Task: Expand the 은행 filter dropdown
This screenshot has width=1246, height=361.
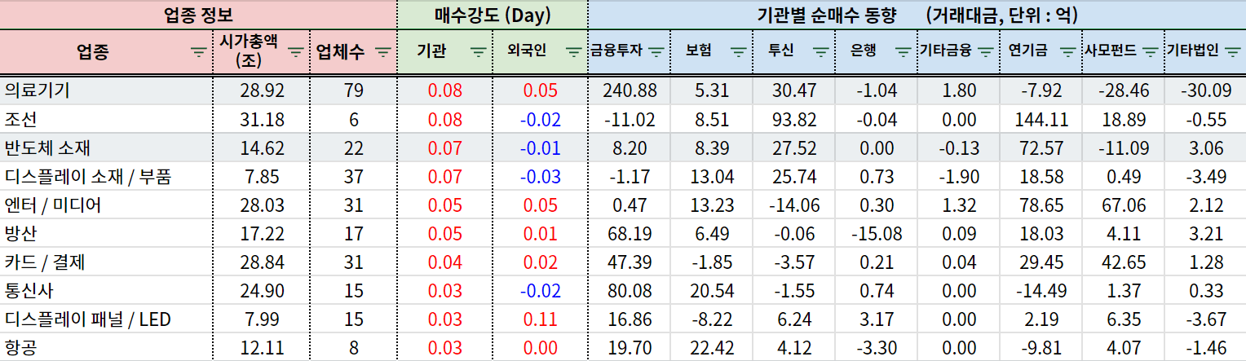Action: (x=903, y=51)
